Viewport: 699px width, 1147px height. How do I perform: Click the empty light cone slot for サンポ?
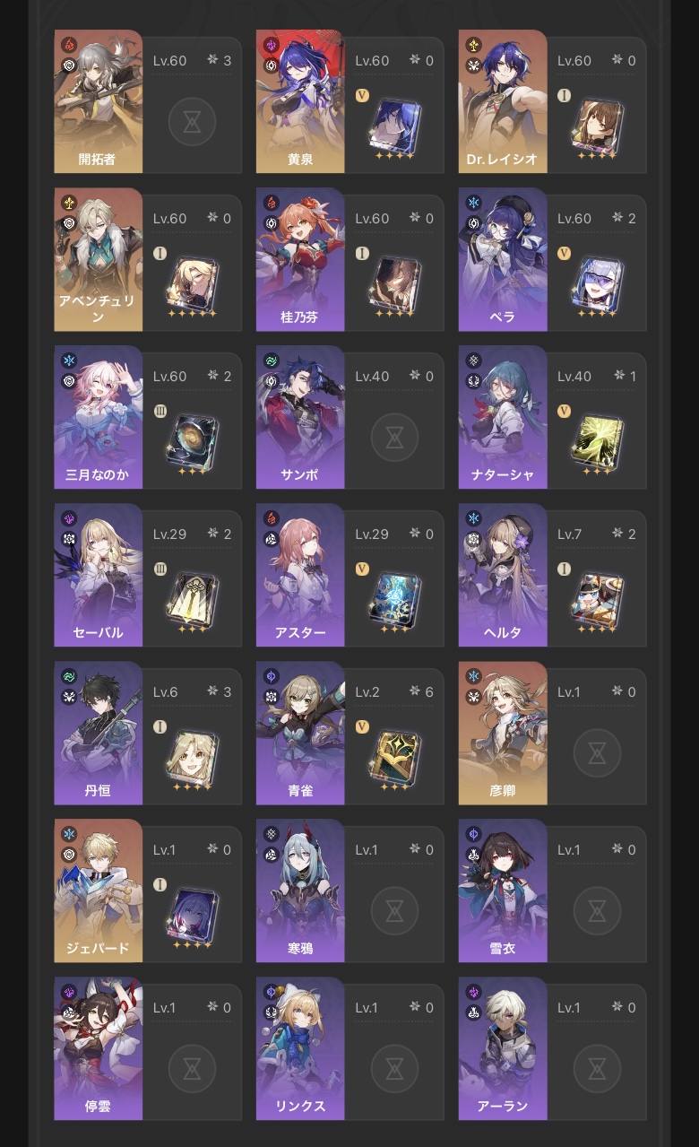[x=394, y=437]
